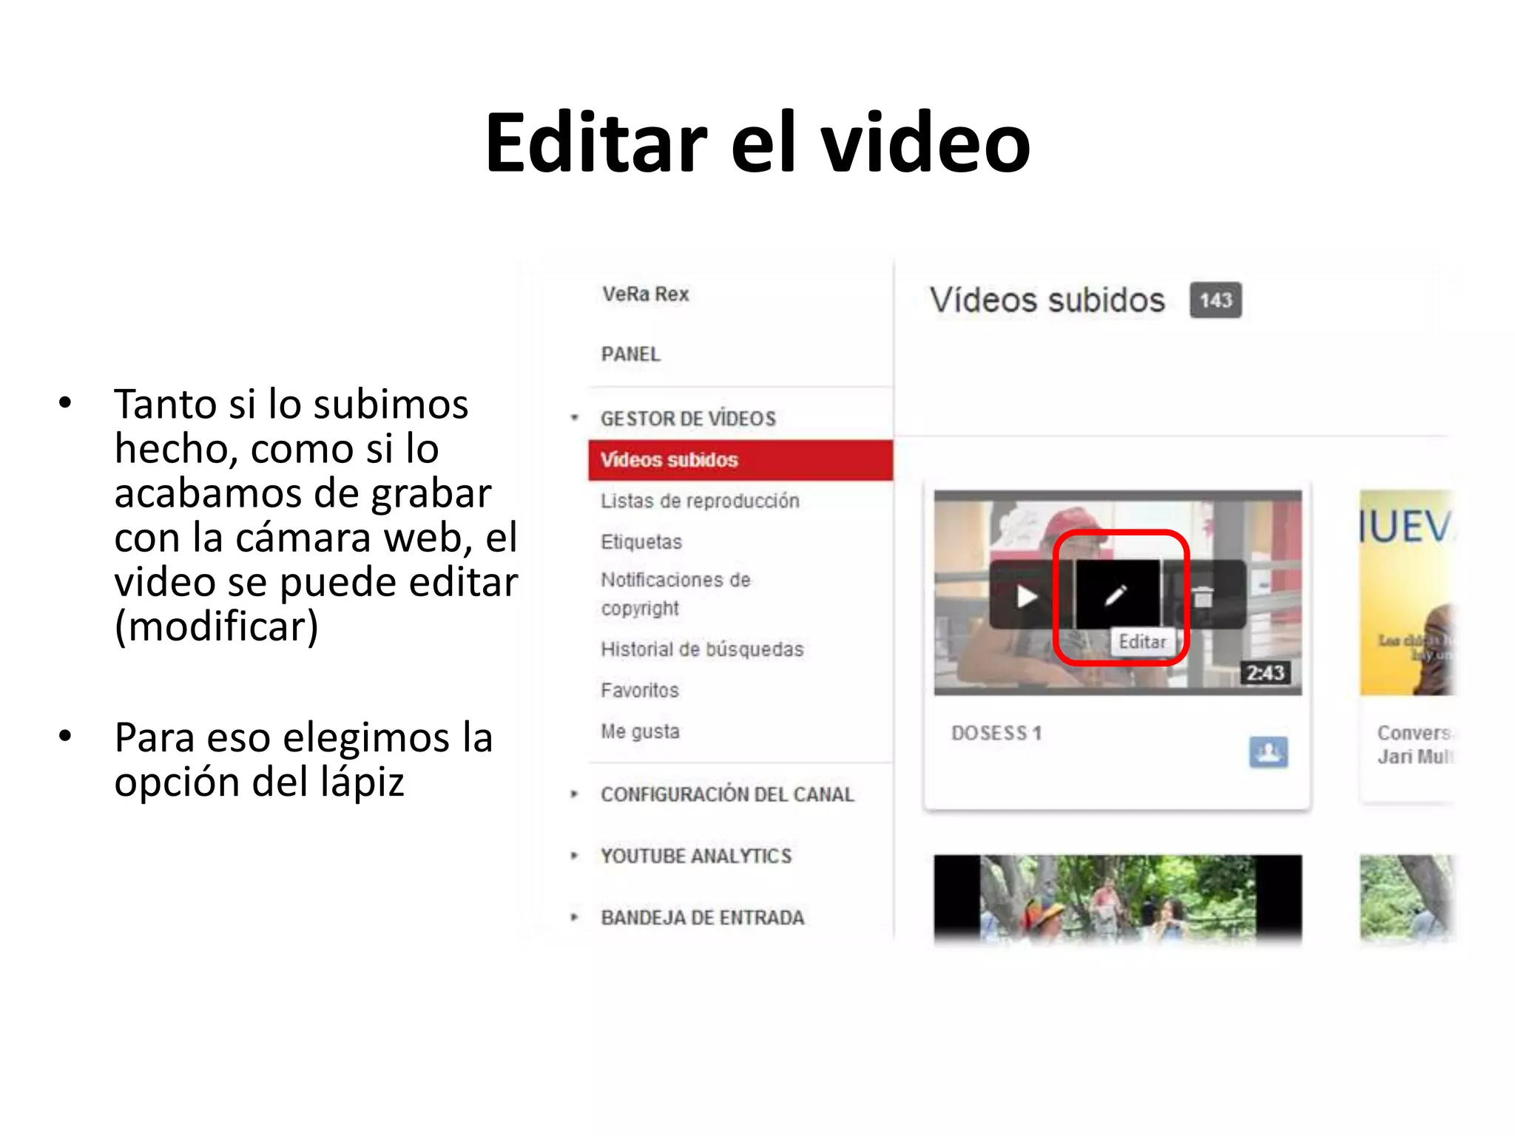Open Notificaciones de copyright
This screenshot has height=1136, width=1515.
coord(675,594)
